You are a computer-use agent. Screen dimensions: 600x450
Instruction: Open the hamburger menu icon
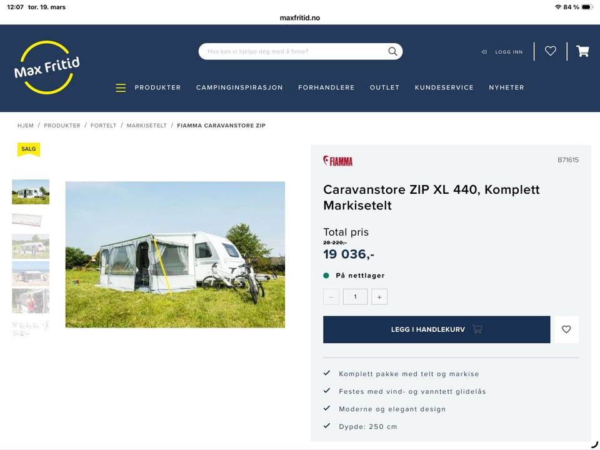point(121,87)
